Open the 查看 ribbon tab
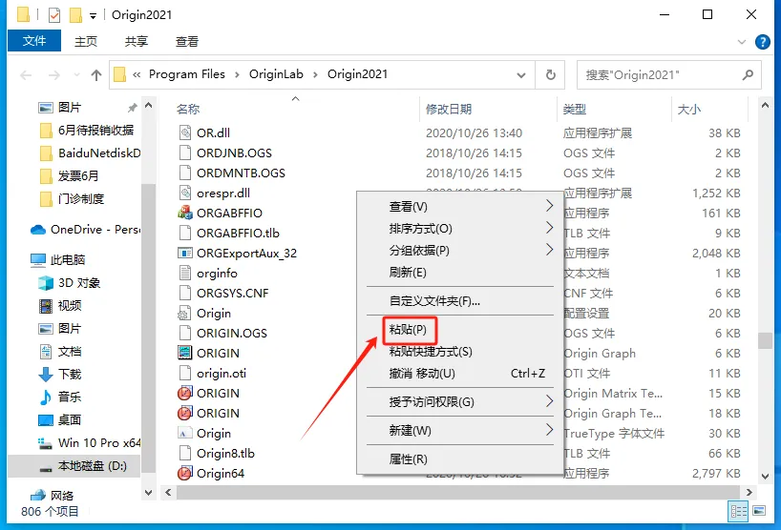781x530 pixels. (x=187, y=42)
